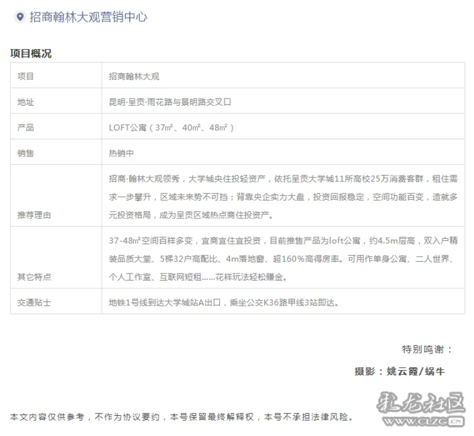Screen dimensions: 474x436
Task: Click the 项目 label cell
Action: coord(56,75)
